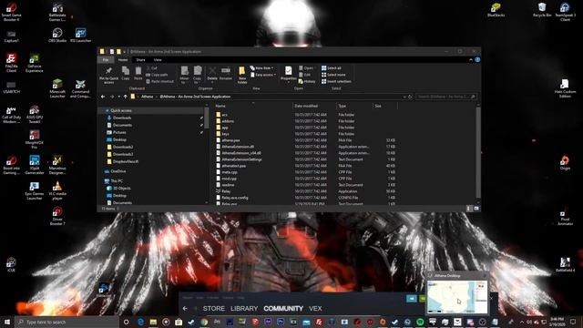Open recent locations dropdown beside forward arrow
This screenshot has height=328, width=583.
click(119, 97)
